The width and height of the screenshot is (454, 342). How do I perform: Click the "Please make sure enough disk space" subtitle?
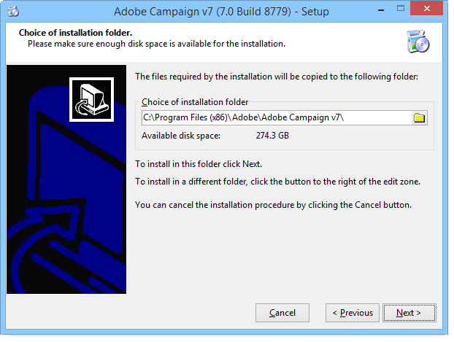[x=155, y=44]
